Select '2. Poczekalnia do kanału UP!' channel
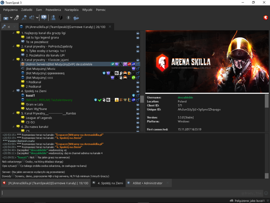 (x=45, y=55)
